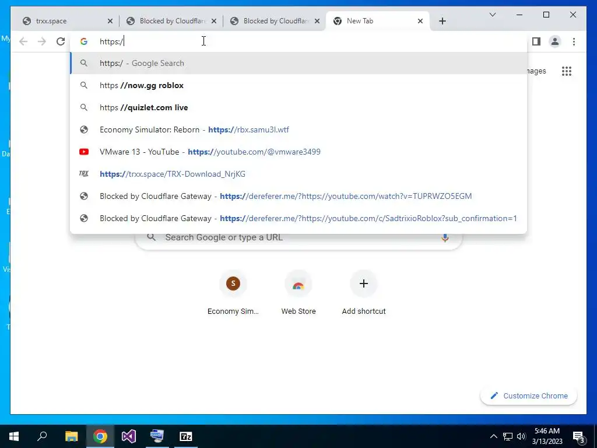Switch to second Blocked by Cloudflare tab
Viewport: 597px width, 448px height.
click(x=275, y=21)
